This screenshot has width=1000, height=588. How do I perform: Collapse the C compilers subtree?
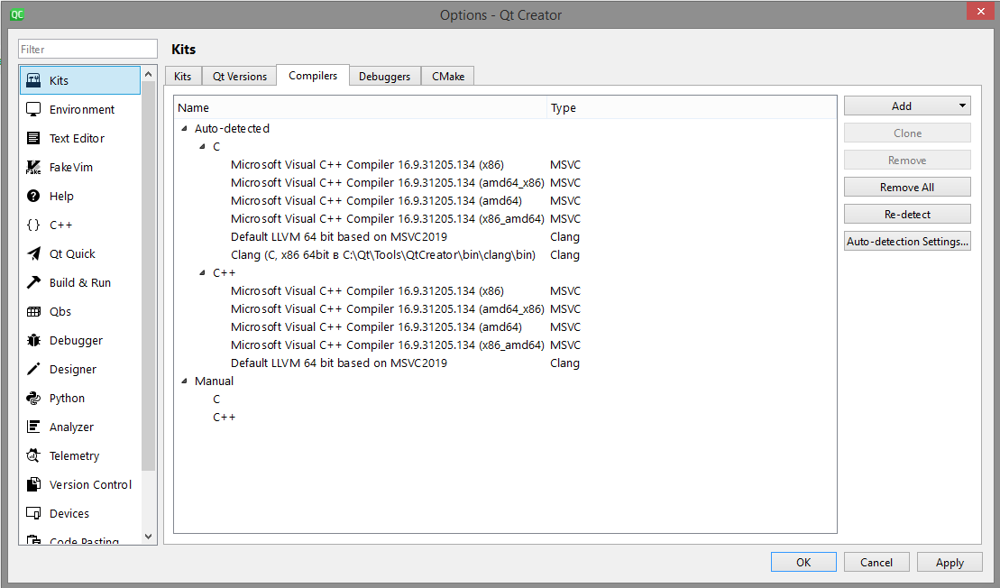201,146
